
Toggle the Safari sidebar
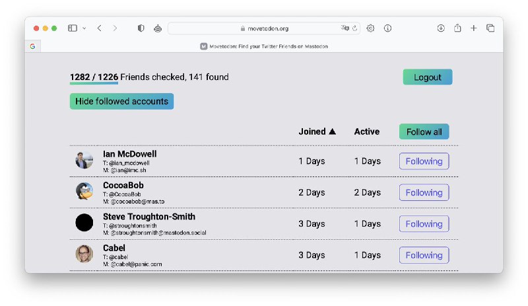click(73, 28)
